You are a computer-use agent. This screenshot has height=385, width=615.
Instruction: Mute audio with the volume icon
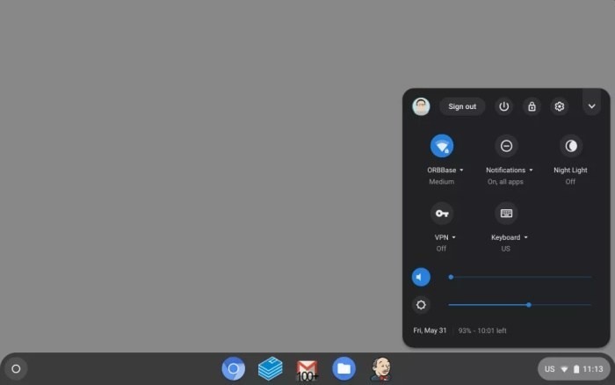pos(422,278)
